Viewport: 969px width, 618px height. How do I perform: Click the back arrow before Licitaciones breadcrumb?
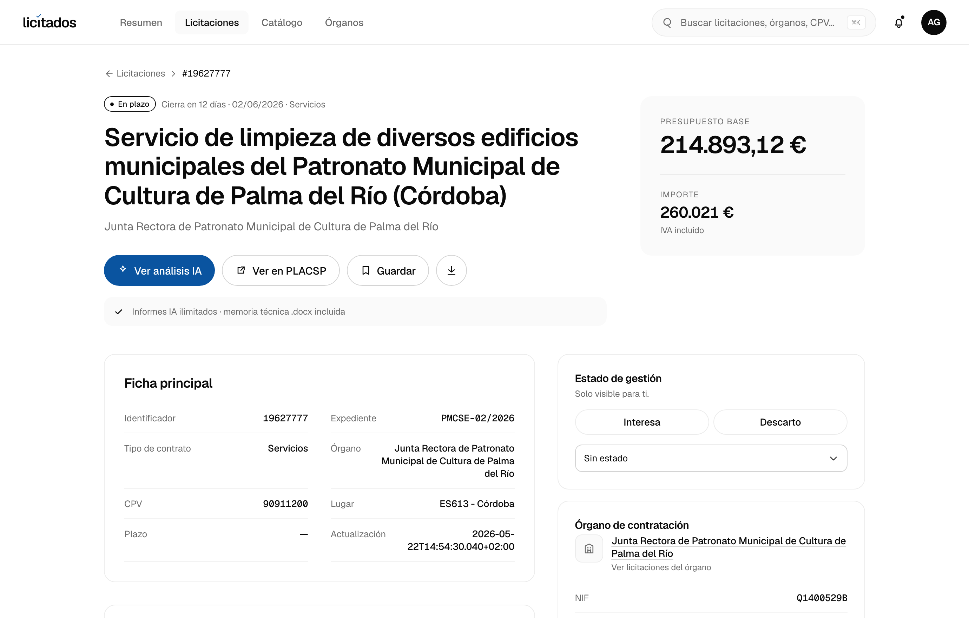click(108, 74)
